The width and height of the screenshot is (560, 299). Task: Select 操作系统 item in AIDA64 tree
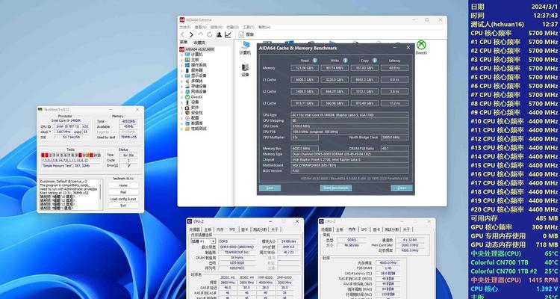point(196,65)
